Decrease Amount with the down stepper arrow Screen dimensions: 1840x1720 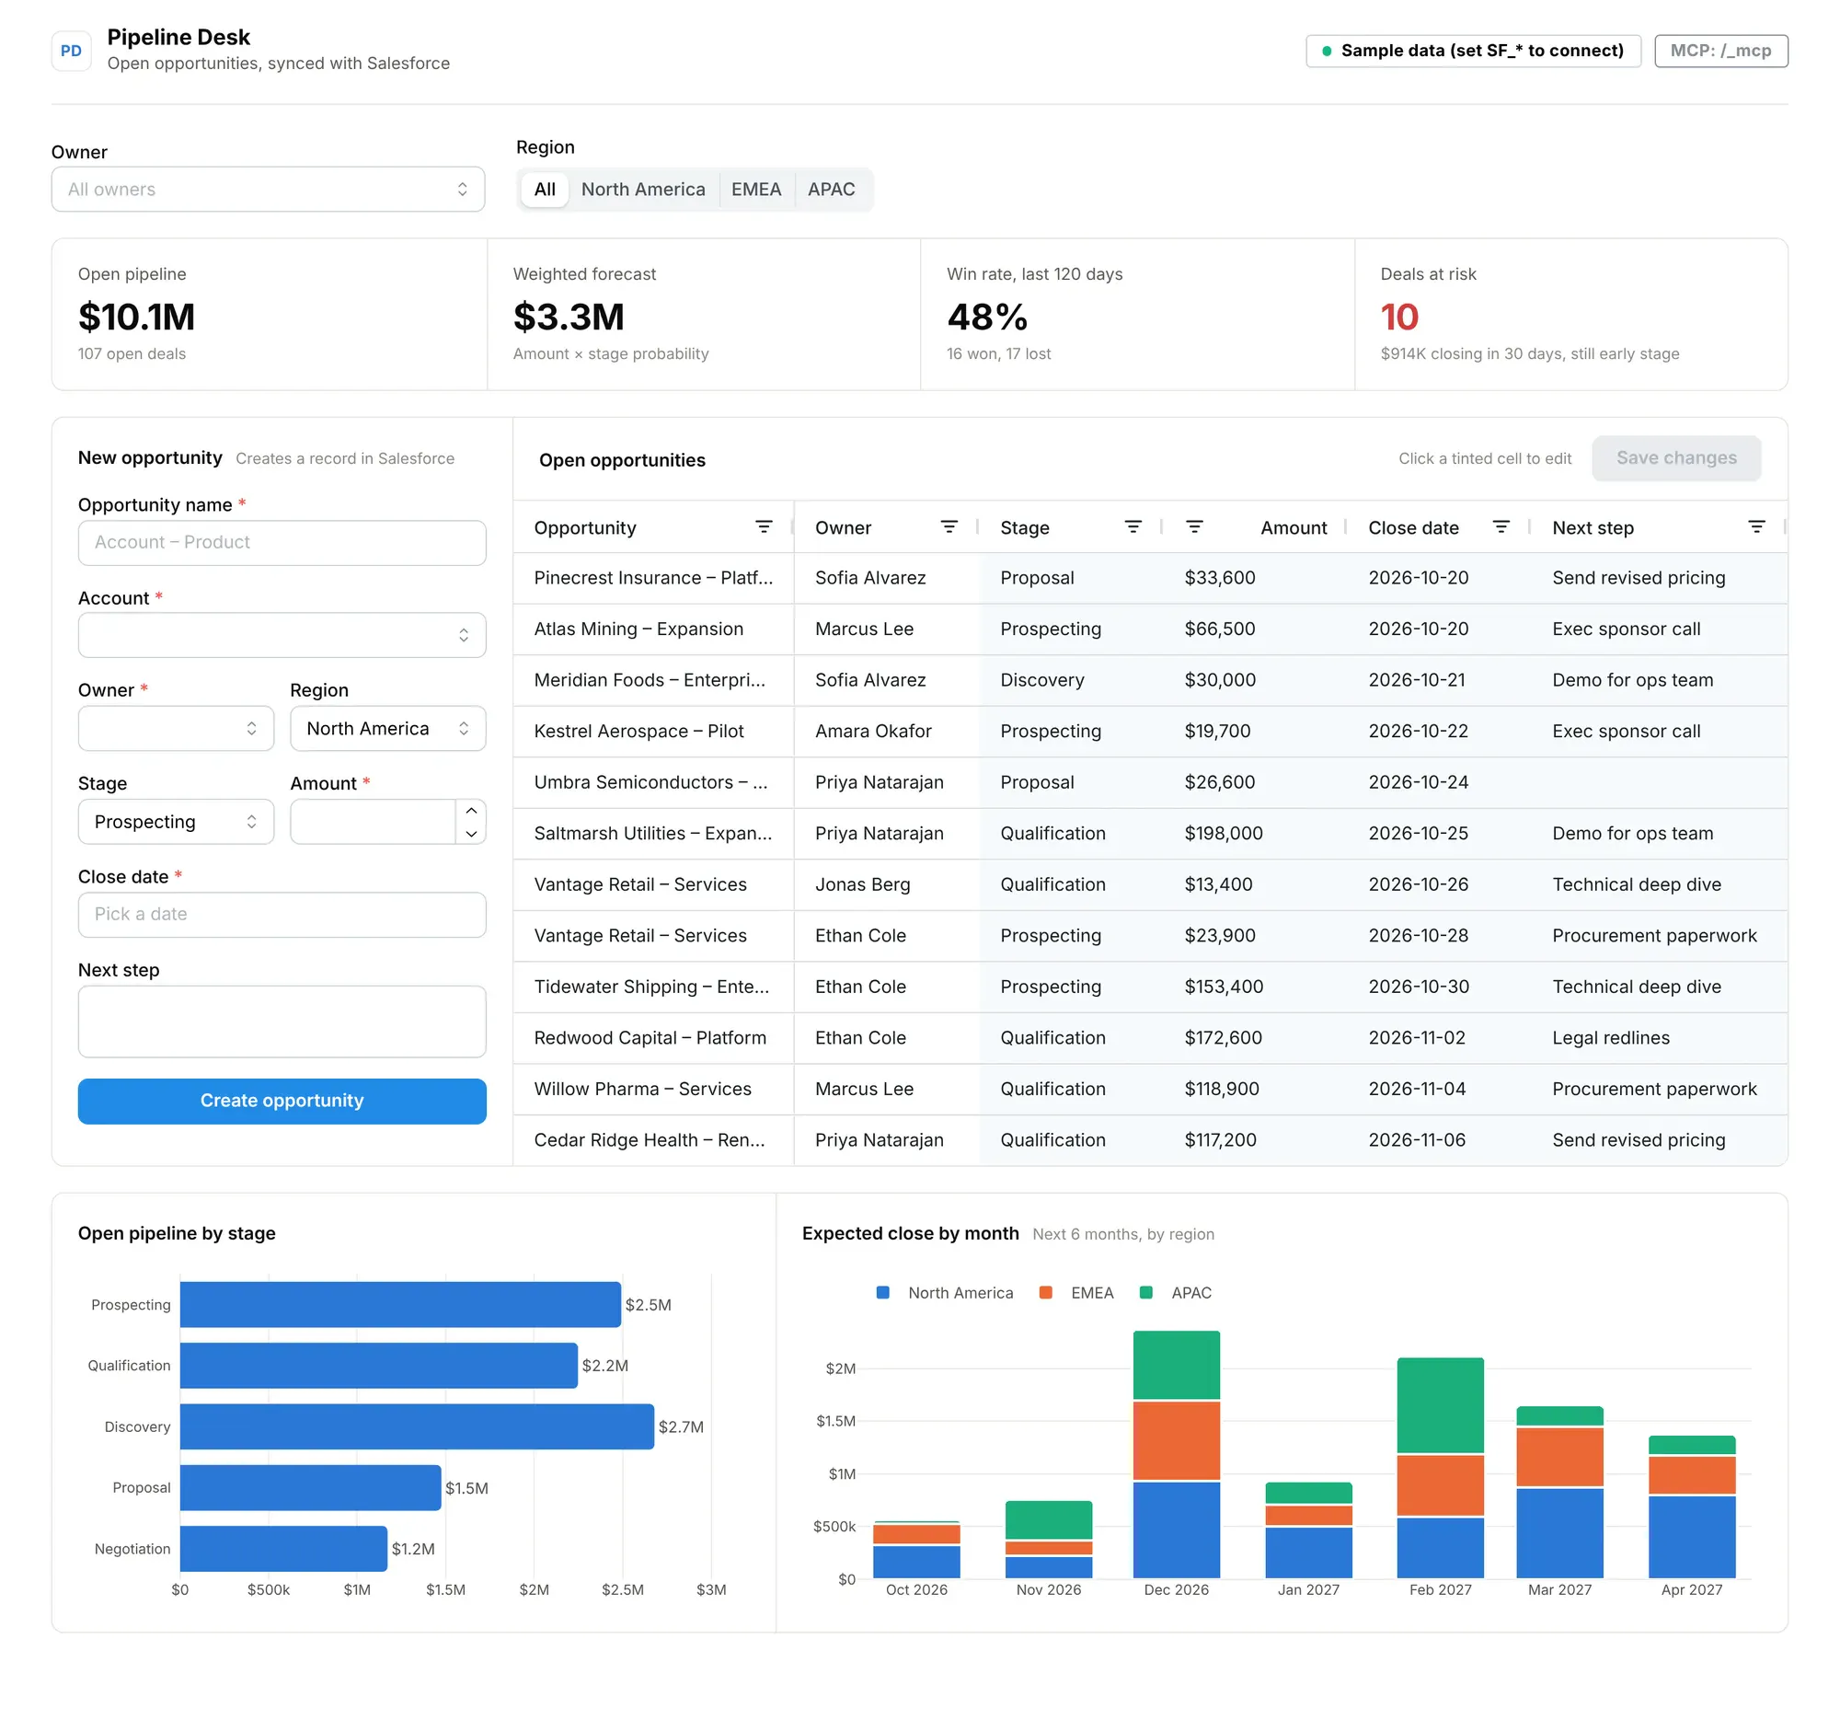(471, 834)
